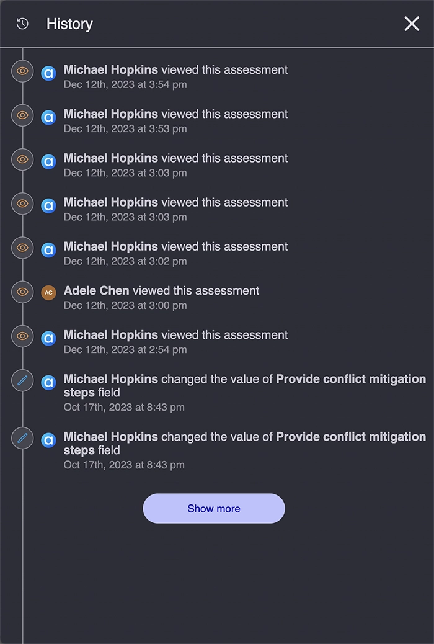Click Show more to load older history
Image resolution: width=434 pixels, height=644 pixels.
coord(213,508)
